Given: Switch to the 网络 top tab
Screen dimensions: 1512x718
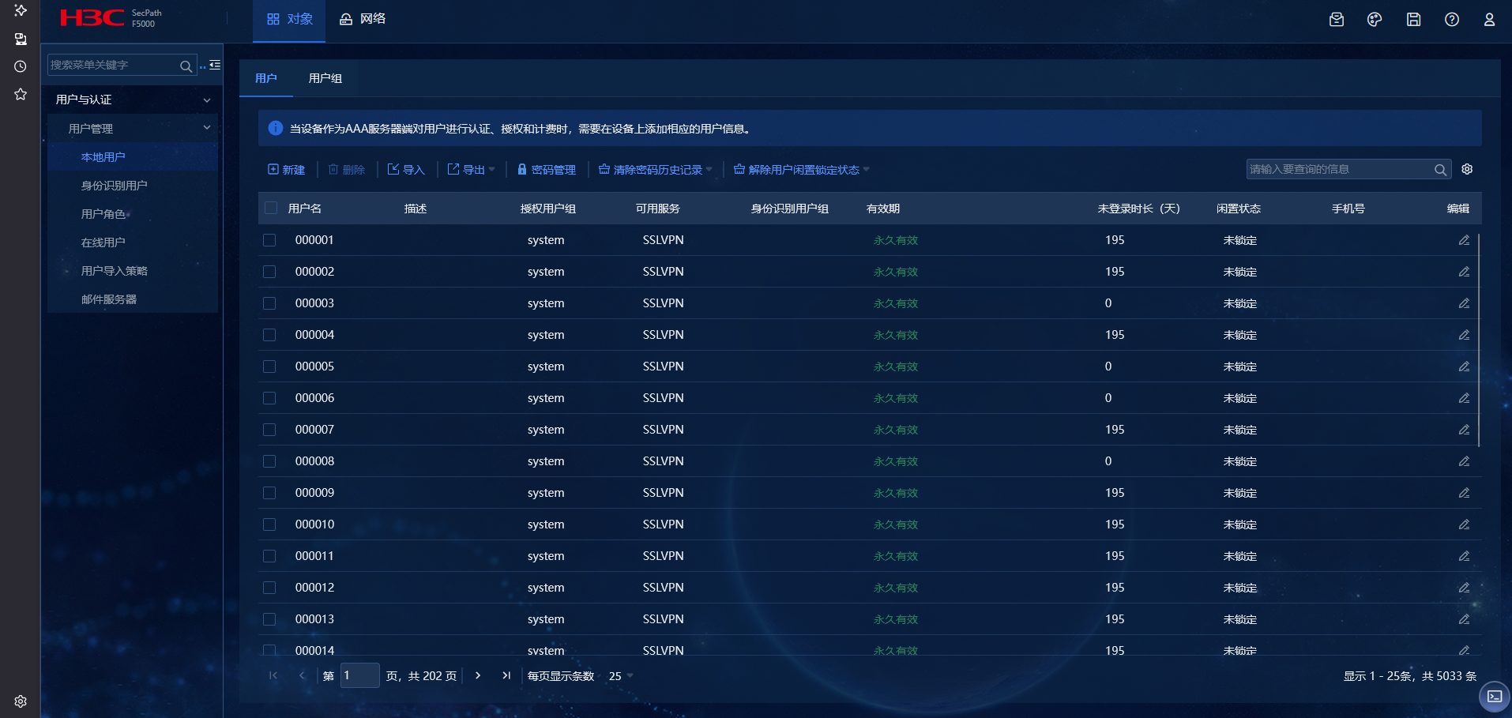Looking at the screenshot, I should [363, 20].
